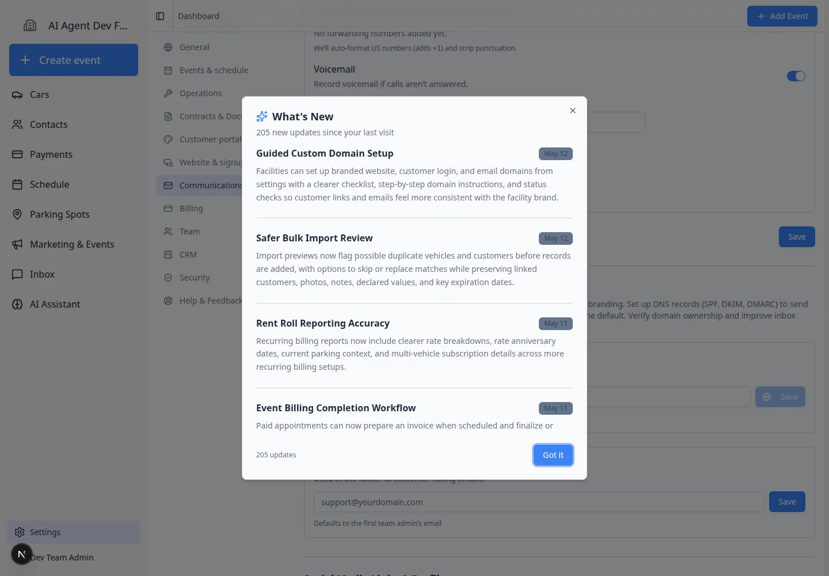Close the What's New dialog
The width and height of the screenshot is (829, 576).
[573, 111]
